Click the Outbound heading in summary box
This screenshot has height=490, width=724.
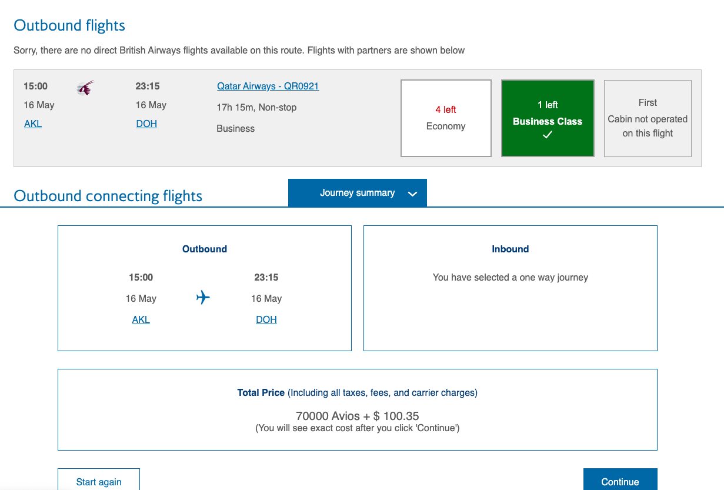coord(205,249)
